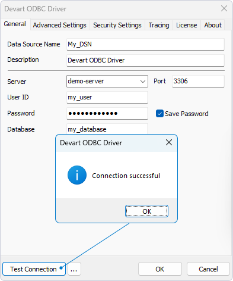Click the Port field showing 3306
Screen dimensions: 233x281
(198, 81)
